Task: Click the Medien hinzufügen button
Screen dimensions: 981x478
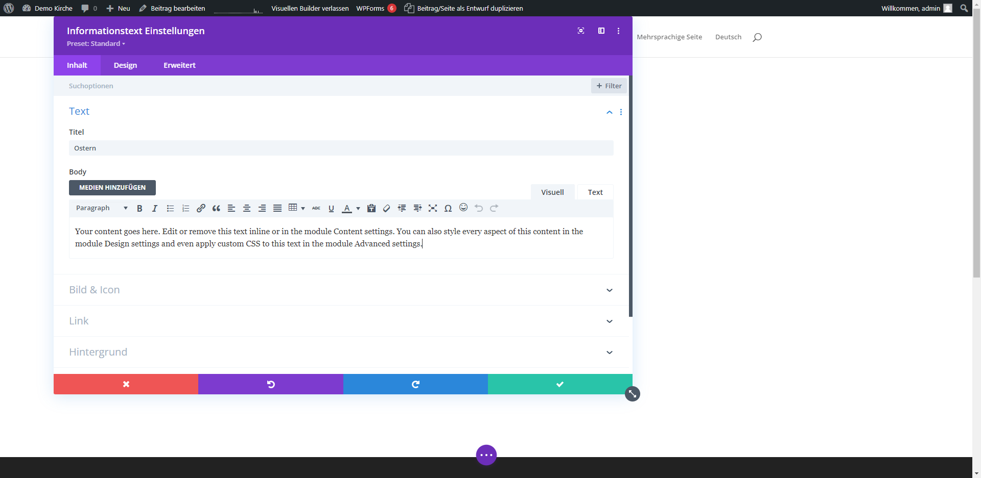Action: click(x=112, y=188)
